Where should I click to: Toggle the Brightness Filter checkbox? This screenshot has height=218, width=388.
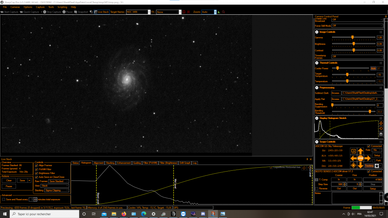click(x=36, y=173)
